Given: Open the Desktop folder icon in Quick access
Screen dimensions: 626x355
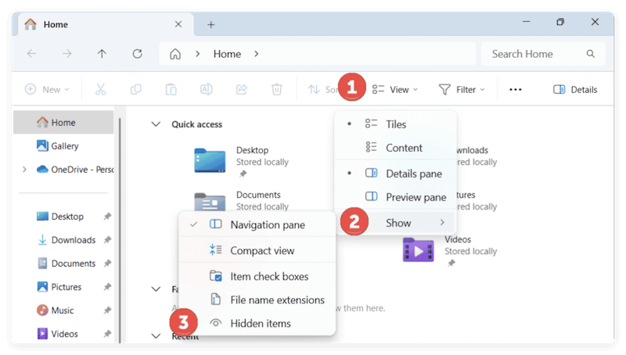Looking at the screenshot, I should pyautogui.click(x=210, y=160).
